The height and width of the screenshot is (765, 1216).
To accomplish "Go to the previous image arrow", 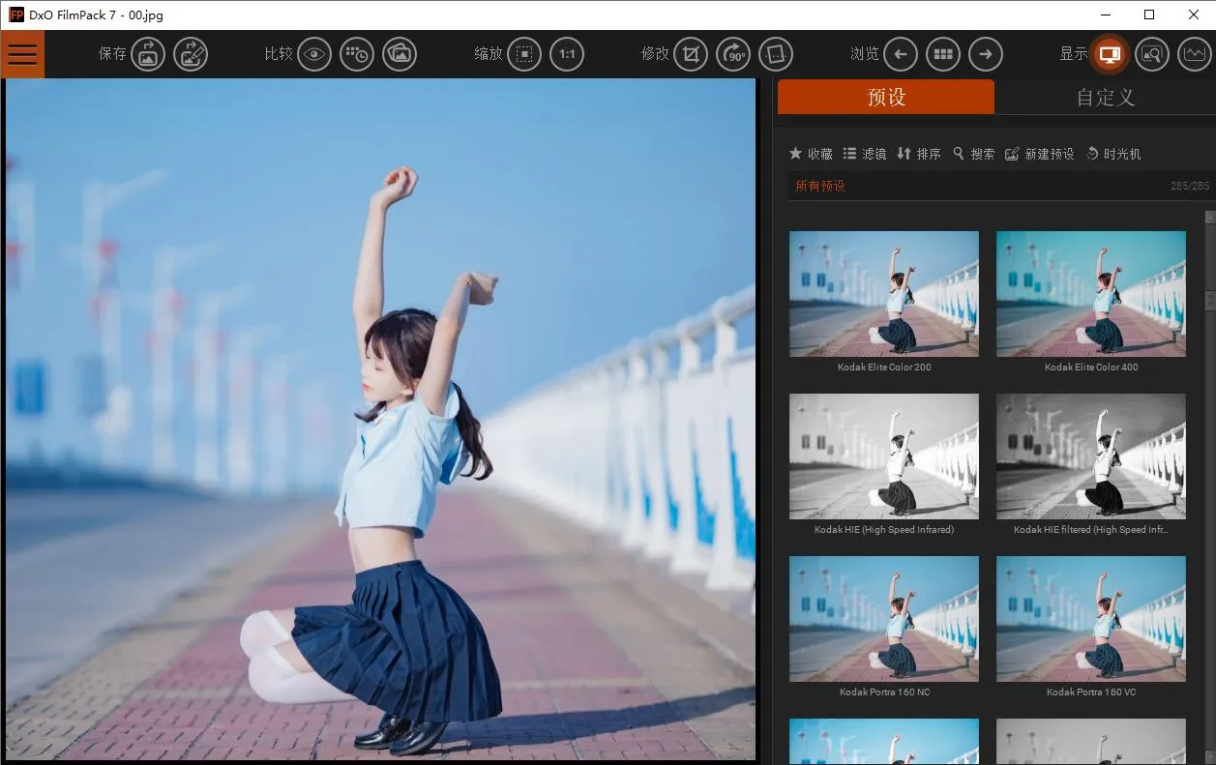I will 900,54.
